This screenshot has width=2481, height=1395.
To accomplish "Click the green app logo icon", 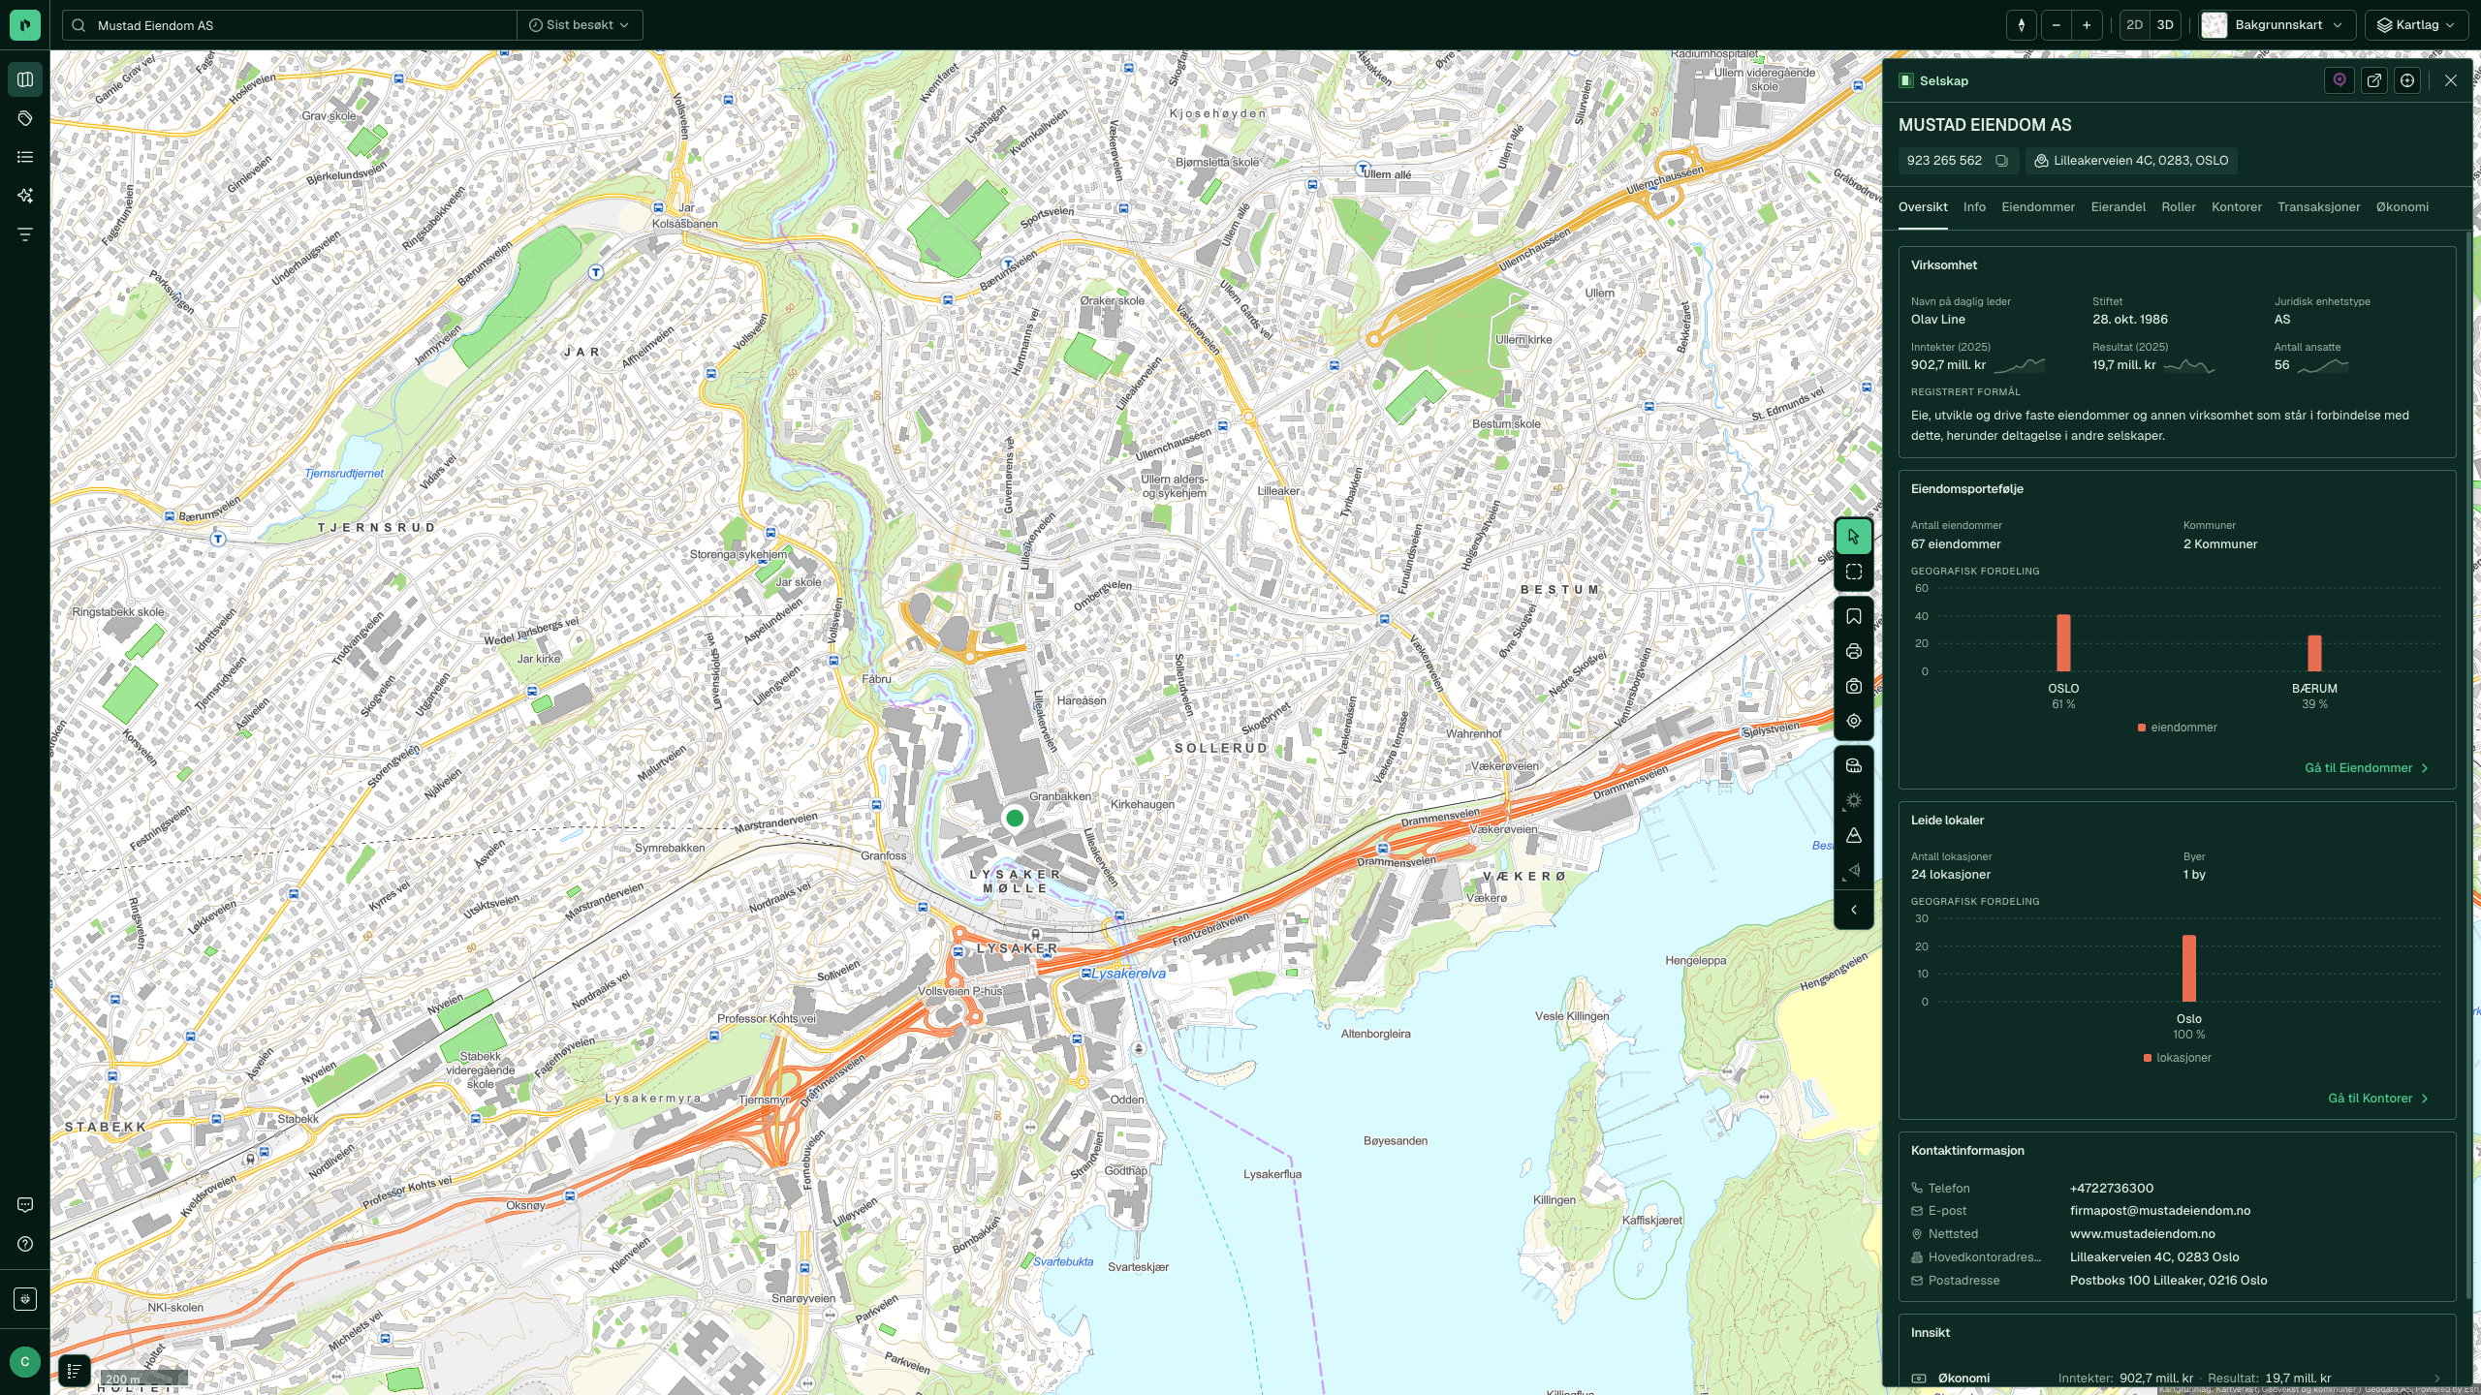I will [x=25, y=25].
